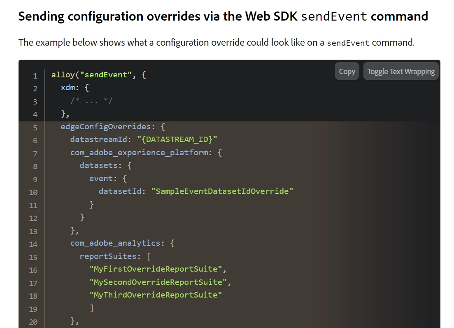This screenshot has width=454, height=328.
Task: Click line number 14 in the gutter
Action: click(x=33, y=244)
